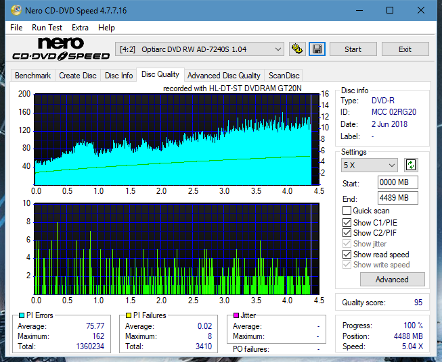Toggle Show read speed checkbox

tap(347, 254)
